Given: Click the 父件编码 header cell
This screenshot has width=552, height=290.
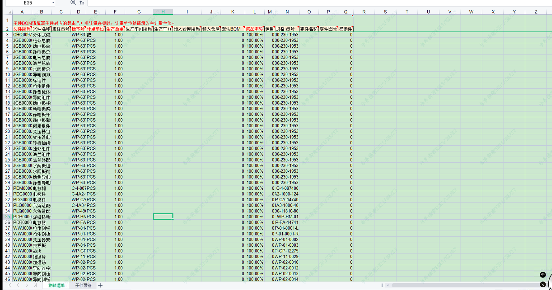Looking at the screenshot, I should tap(22, 29).
